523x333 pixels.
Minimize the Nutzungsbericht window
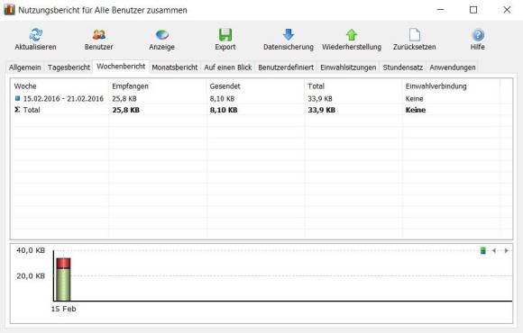pyautogui.click(x=440, y=10)
